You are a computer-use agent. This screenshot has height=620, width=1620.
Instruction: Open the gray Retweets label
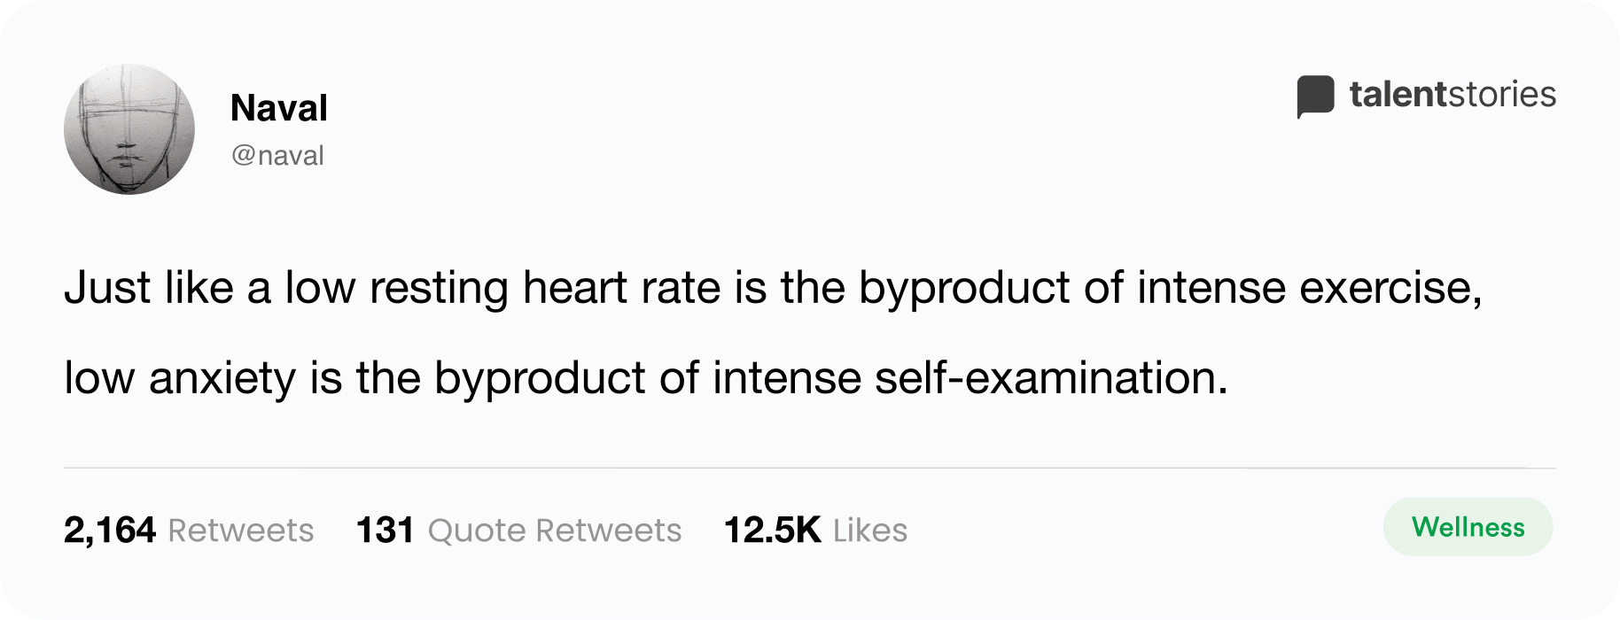click(240, 531)
